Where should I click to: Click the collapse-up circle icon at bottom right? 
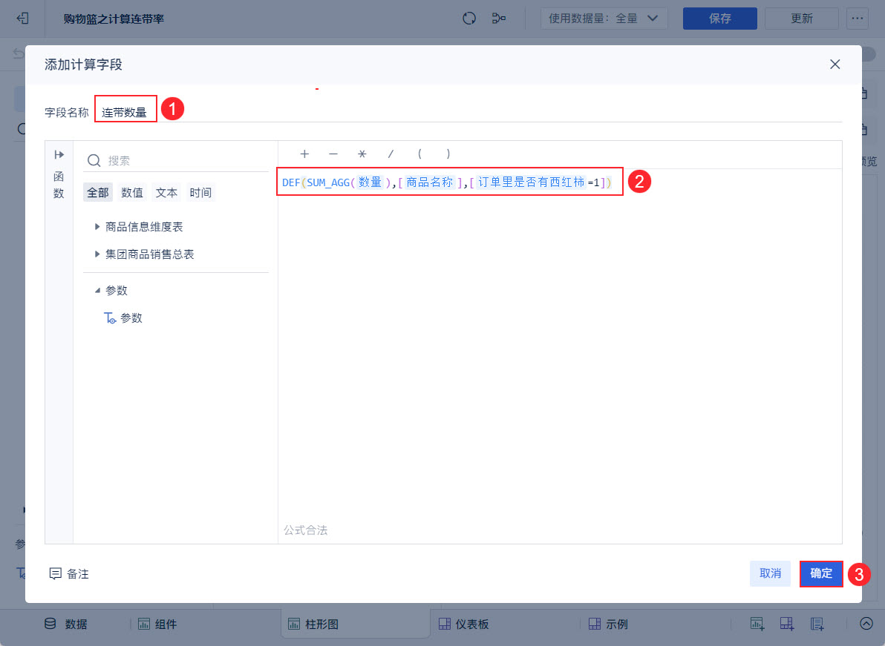(x=866, y=624)
